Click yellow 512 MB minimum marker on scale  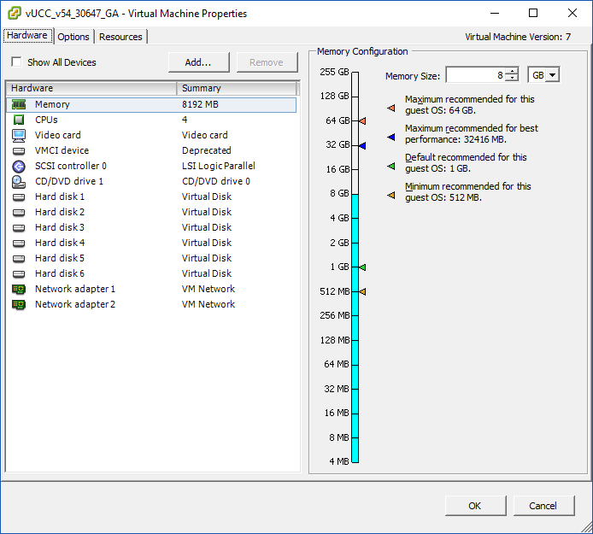click(362, 291)
